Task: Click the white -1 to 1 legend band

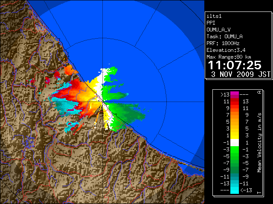Action: pos(235,143)
